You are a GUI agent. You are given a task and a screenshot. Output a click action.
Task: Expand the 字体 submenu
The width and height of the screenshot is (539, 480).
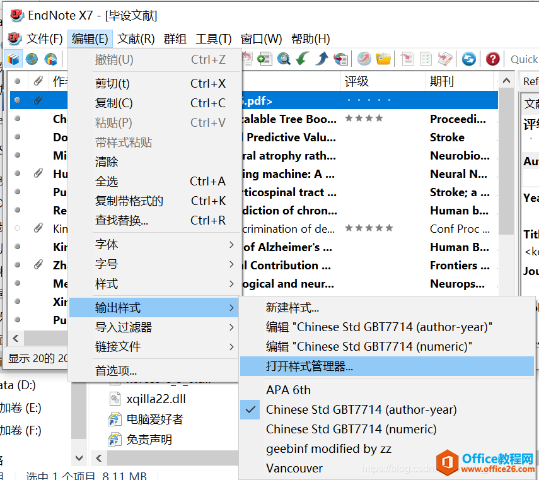click(154, 245)
